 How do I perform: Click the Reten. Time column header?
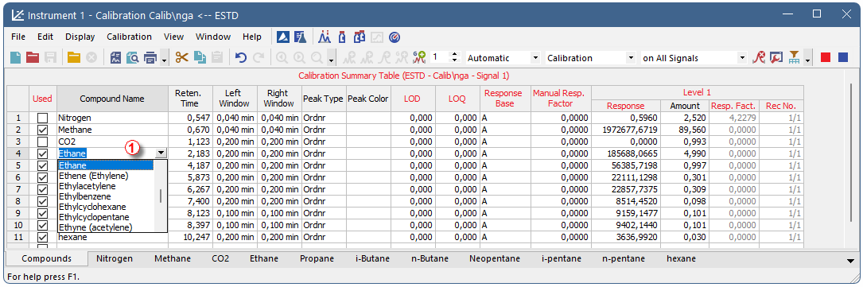[x=190, y=99]
